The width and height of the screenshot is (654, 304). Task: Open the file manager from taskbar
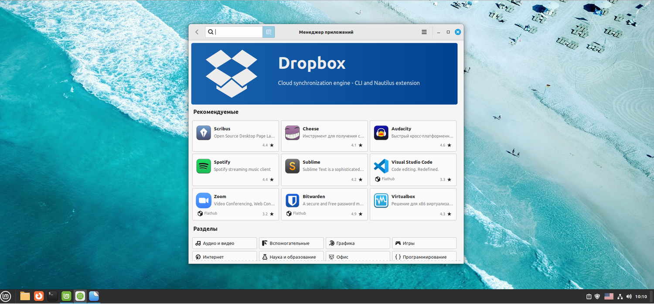coord(25,296)
